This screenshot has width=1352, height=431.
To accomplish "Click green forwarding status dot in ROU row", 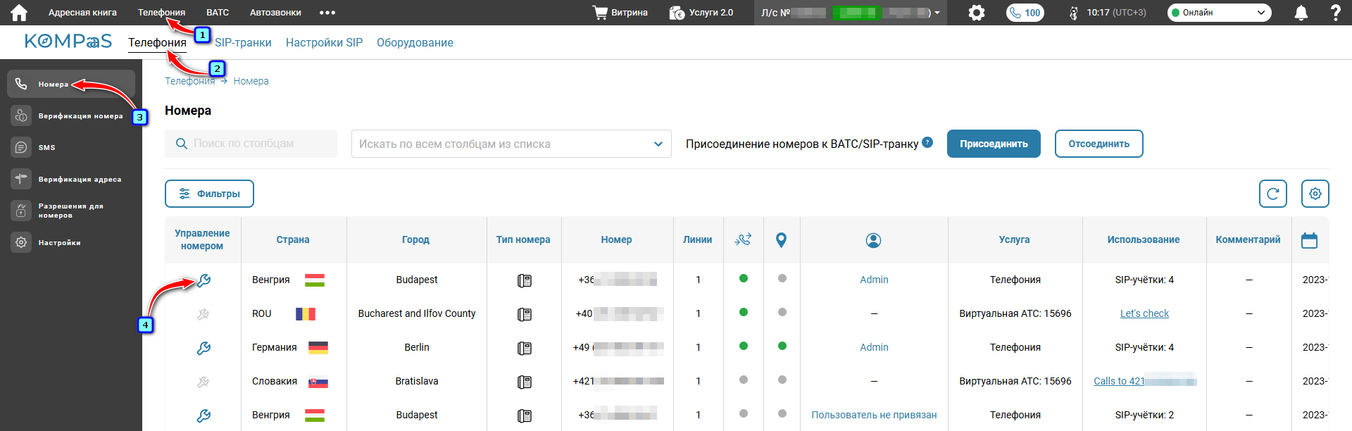I will (744, 312).
